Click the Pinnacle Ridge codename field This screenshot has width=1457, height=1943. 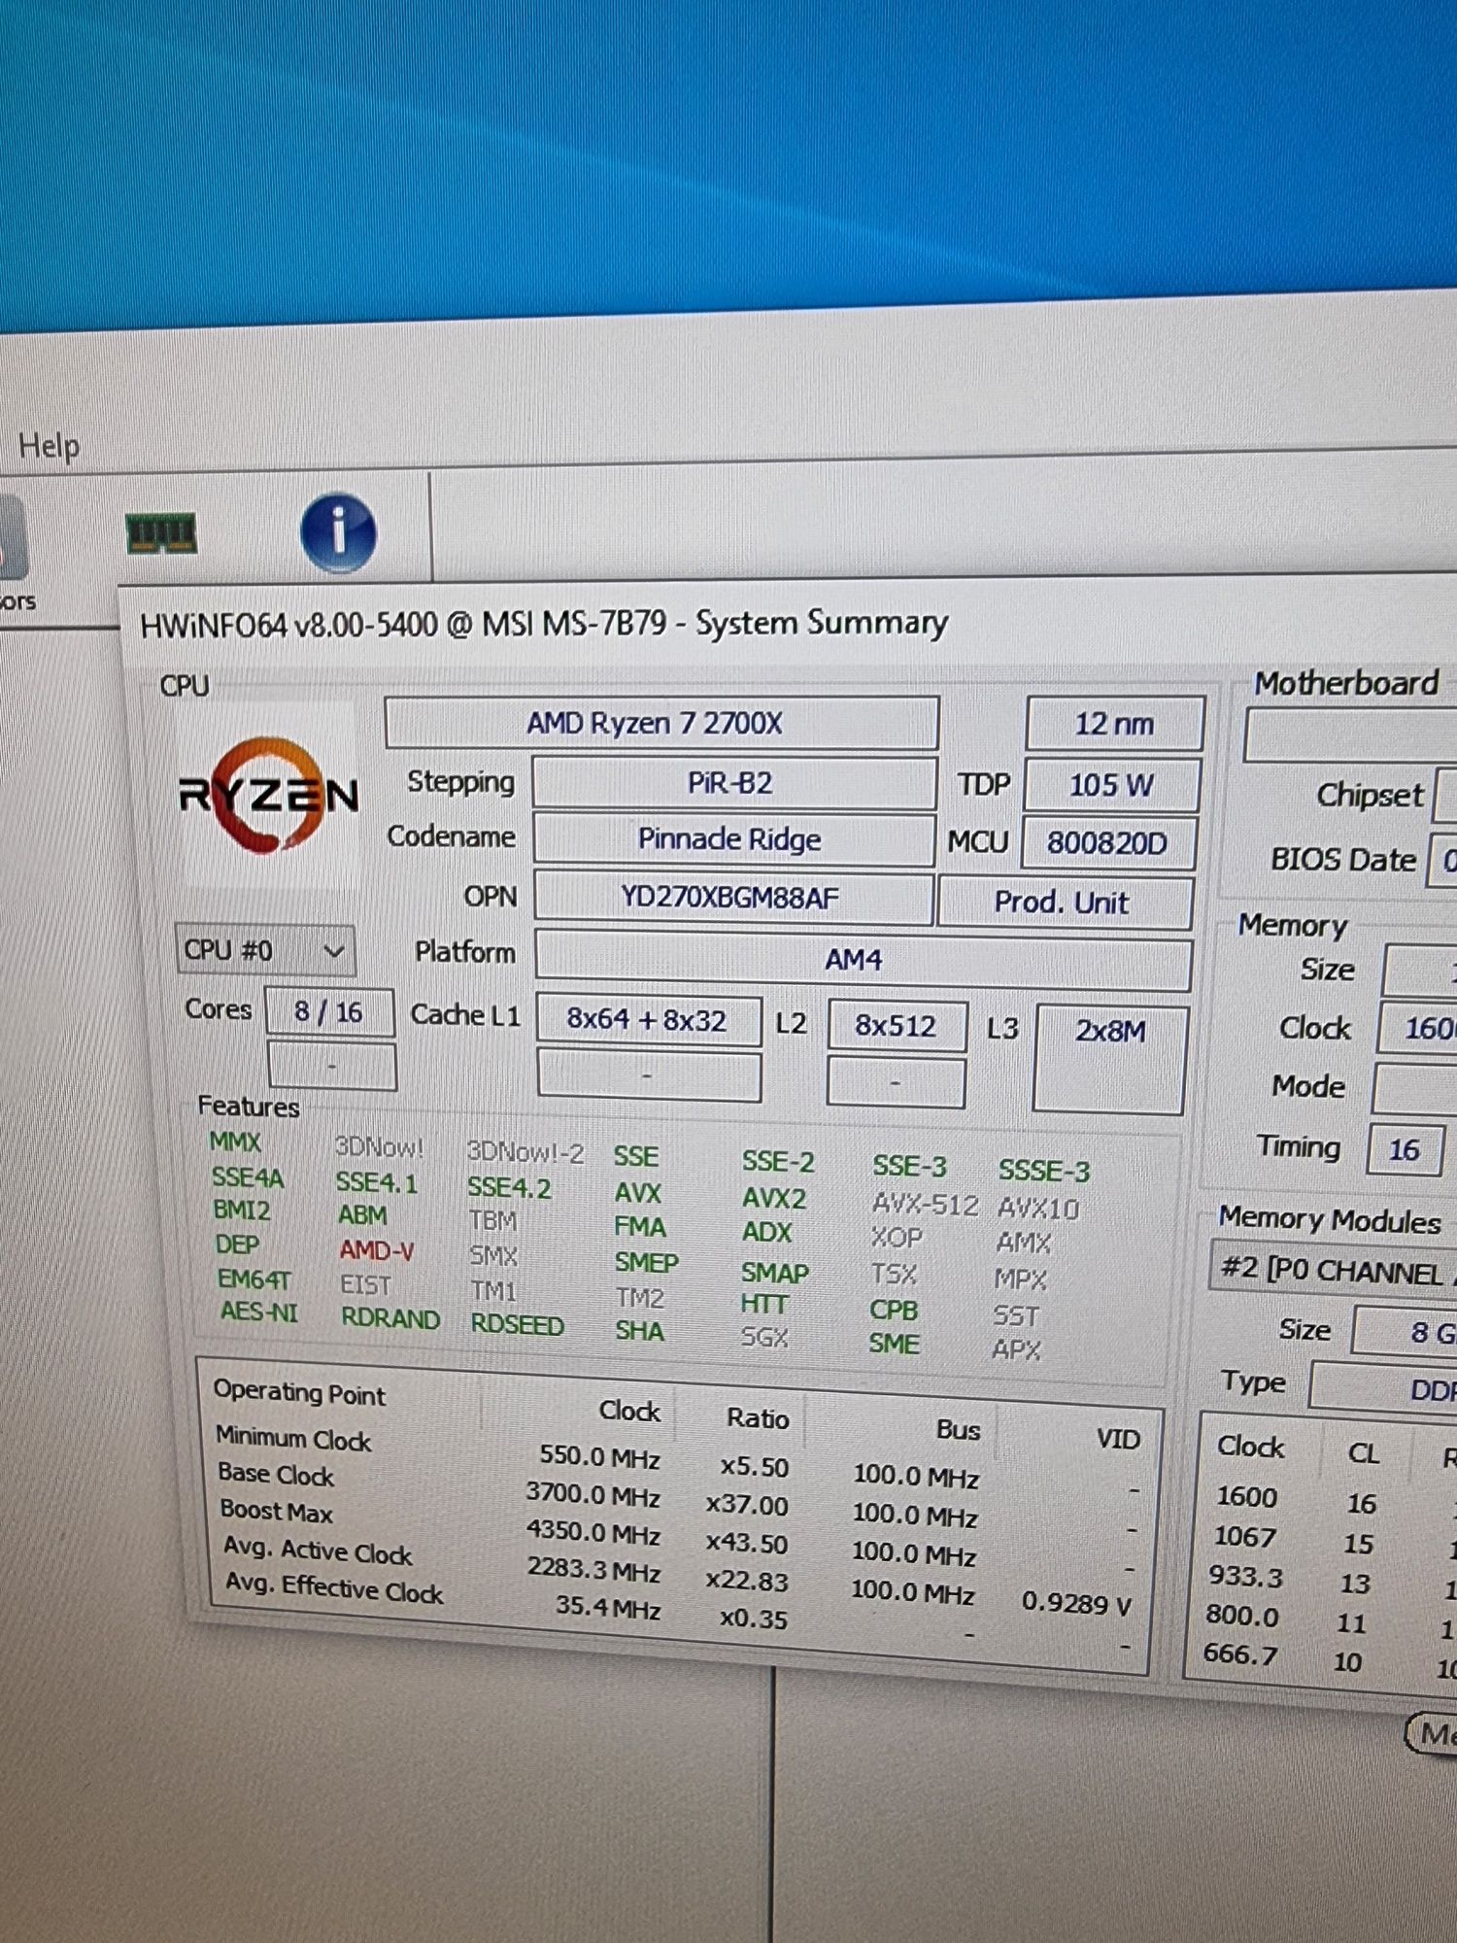[733, 839]
